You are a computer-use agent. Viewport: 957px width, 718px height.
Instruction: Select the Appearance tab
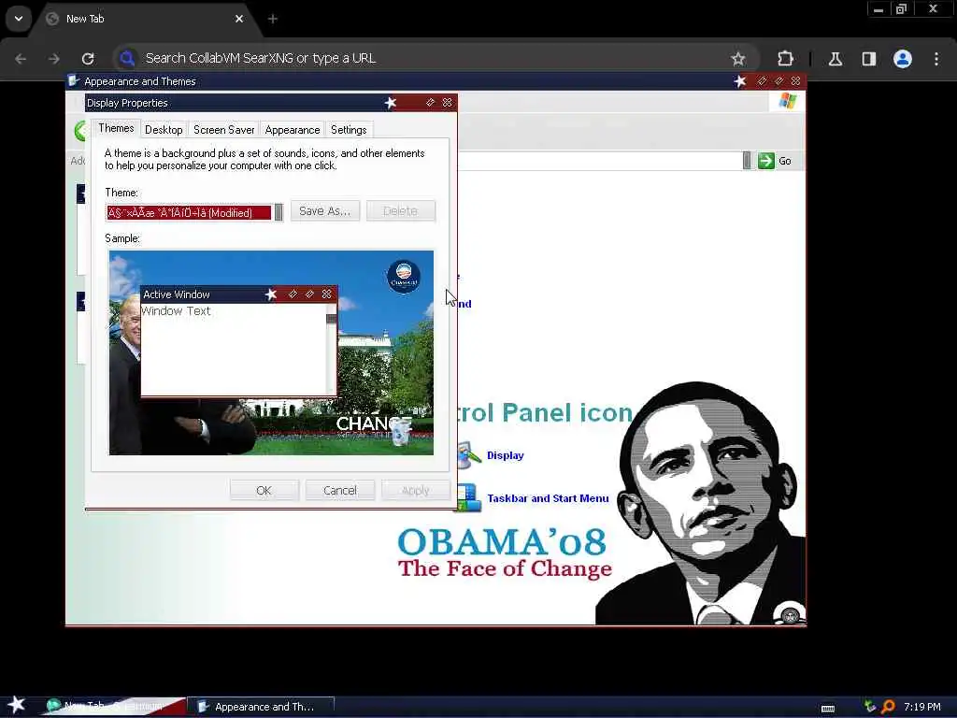(x=293, y=129)
